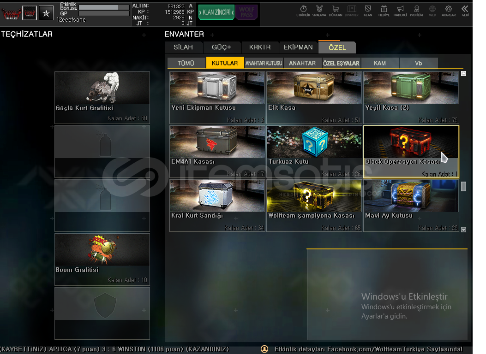
Task: Open the Haberci megaphone icon
Action: coord(400,11)
